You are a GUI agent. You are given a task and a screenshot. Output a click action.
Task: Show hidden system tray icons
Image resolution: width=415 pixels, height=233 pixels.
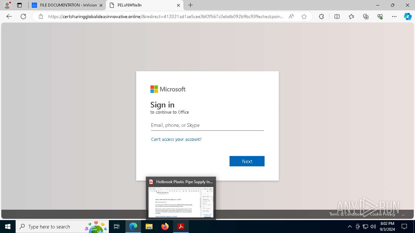tap(350, 227)
